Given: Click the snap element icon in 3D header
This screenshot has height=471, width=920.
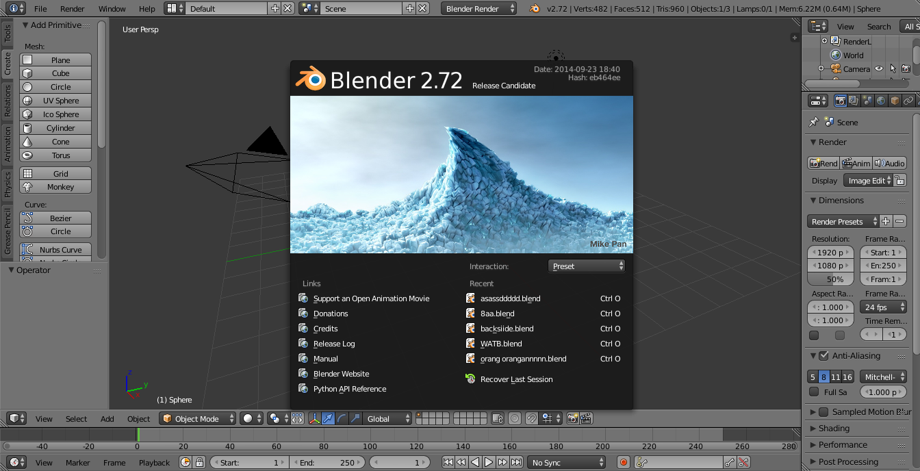Looking at the screenshot, I should pyautogui.click(x=550, y=418).
